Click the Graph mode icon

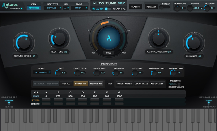[124, 9]
